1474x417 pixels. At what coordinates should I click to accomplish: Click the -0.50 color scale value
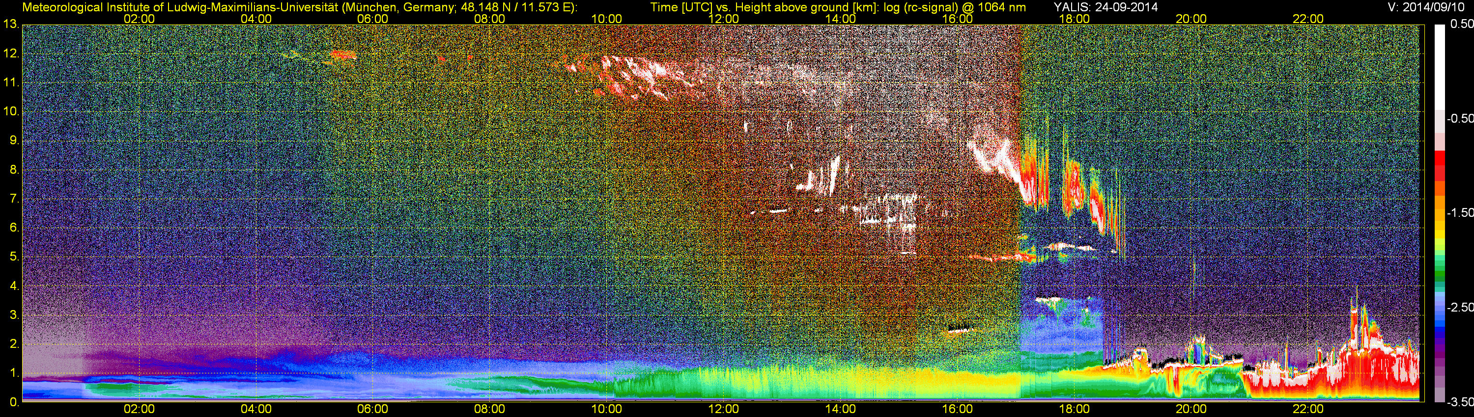click(x=1460, y=118)
